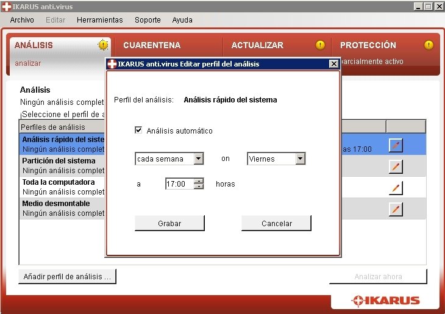The width and height of the screenshot is (445, 314).
Task: Click the cross icon in the dialog title bar
Action: [x=112, y=64]
